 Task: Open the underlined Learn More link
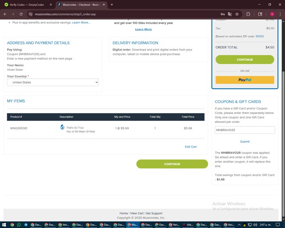(143, 29)
